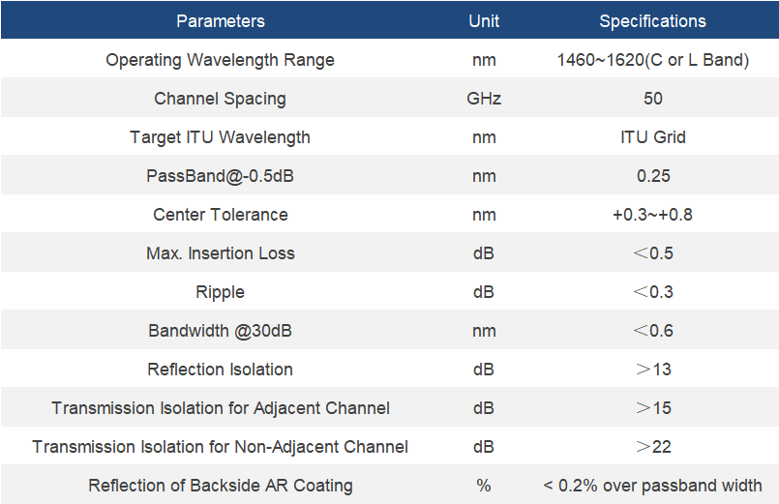Select the Operating Wavelength Range cell
The image size is (779, 504).
point(220,60)
